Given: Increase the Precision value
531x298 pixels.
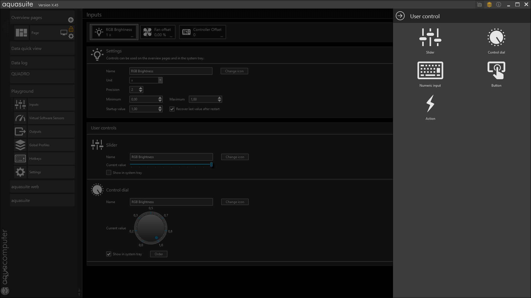Looking at the screenshot, I should coord(141,88).
